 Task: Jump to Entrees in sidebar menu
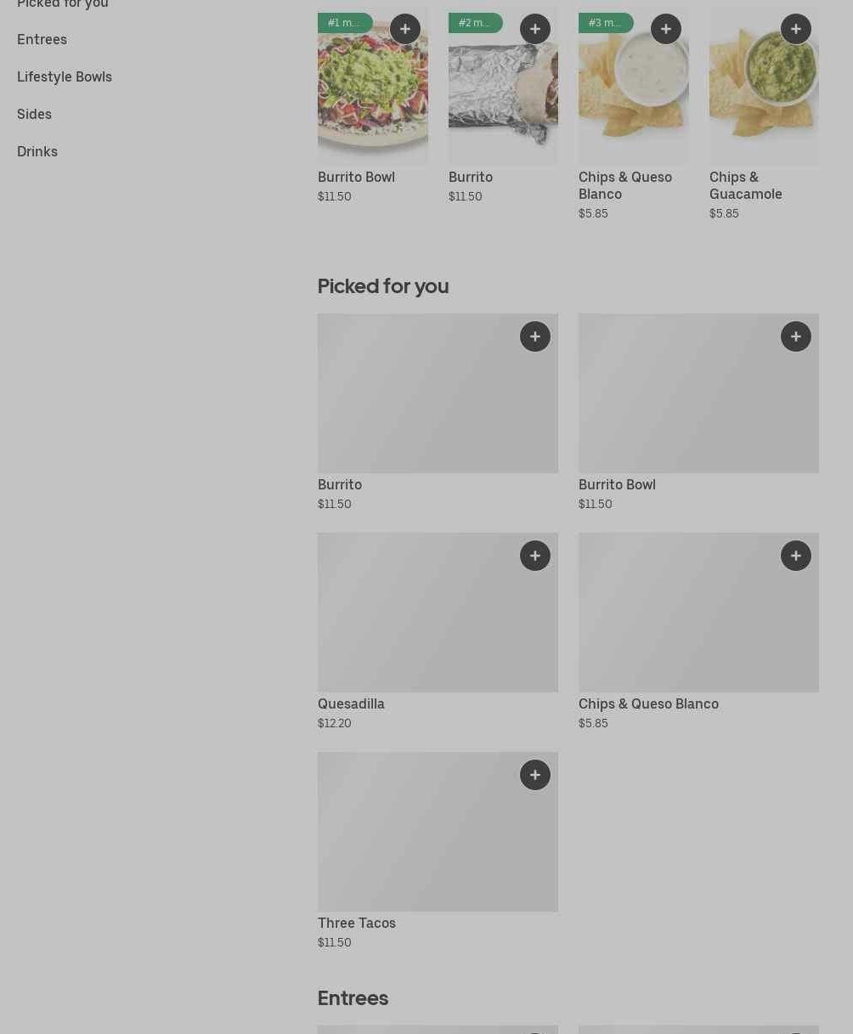tap(42, 39)
